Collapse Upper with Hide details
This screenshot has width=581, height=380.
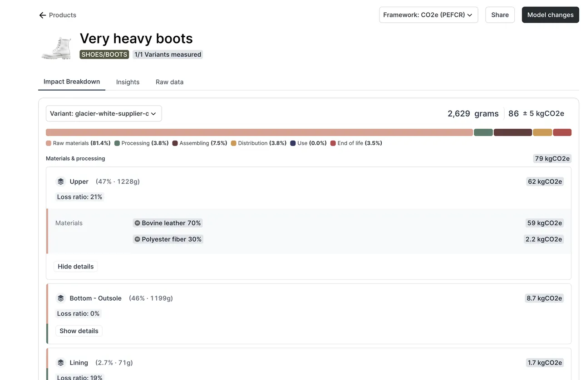tap(76, 266)
